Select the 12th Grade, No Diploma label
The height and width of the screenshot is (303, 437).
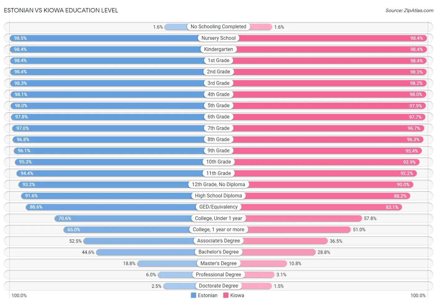coord(218,185)
